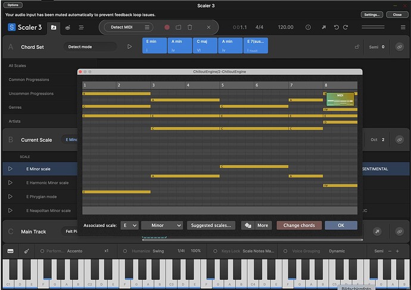This screenshot has width=411, height=290.
Task: Toggle the Perform option on
Action: (x=42, y=251)
